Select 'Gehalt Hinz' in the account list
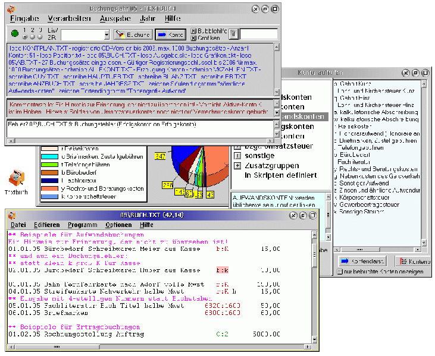 tap(355, 98)
